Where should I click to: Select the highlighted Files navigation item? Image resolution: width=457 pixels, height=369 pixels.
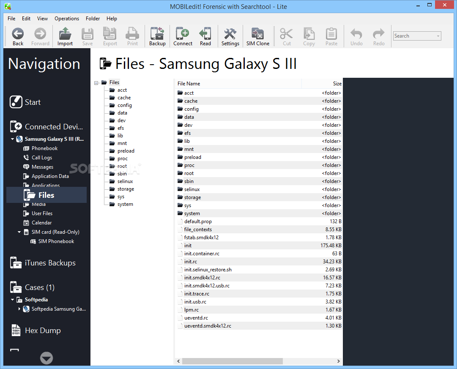coord(47,195)
